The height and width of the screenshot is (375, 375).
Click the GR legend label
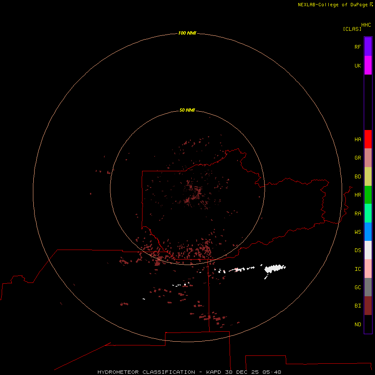357,158
